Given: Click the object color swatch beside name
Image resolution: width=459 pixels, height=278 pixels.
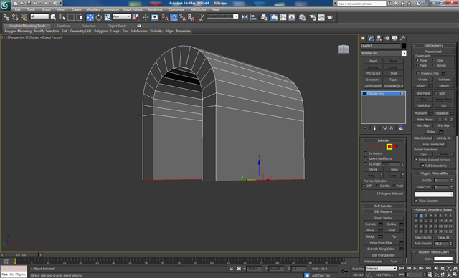Looking at the screenshot, I should coord(404,46).
